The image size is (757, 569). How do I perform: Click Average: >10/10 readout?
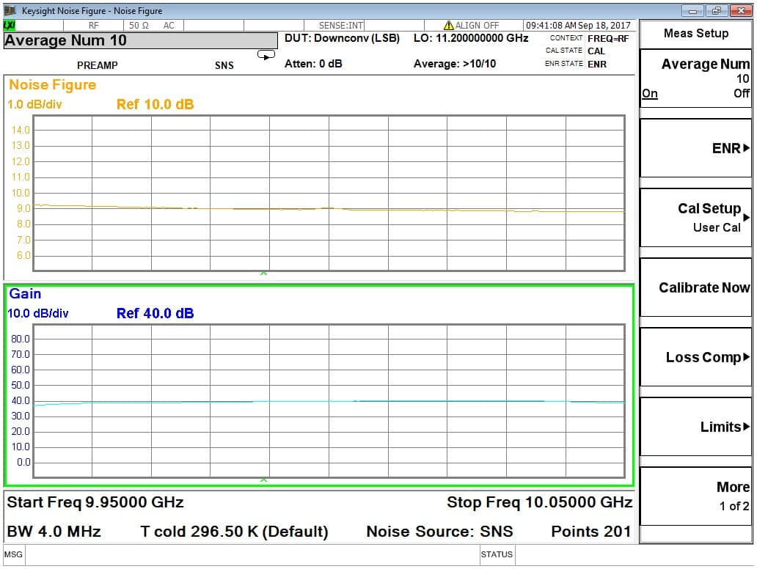coord(454,64)
